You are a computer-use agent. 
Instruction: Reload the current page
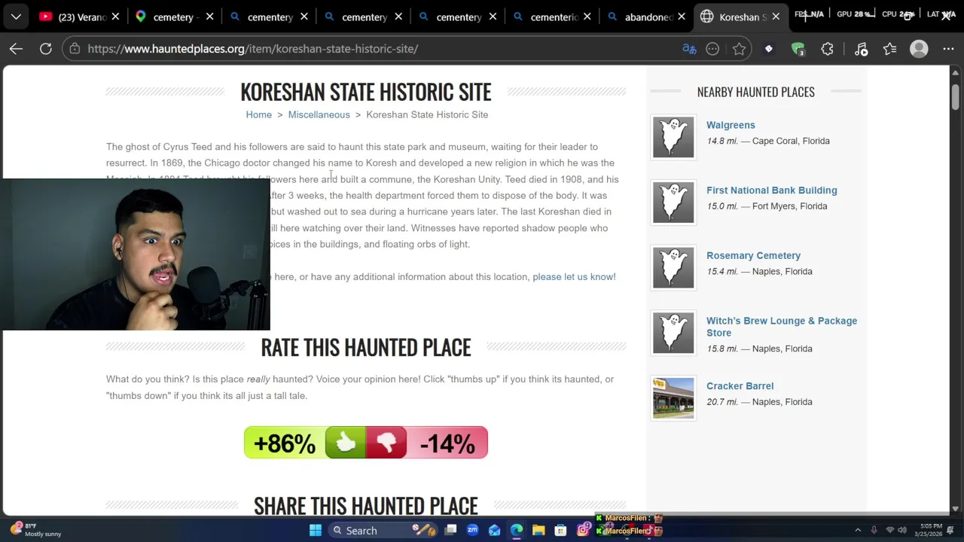click(x=46, y=49)
